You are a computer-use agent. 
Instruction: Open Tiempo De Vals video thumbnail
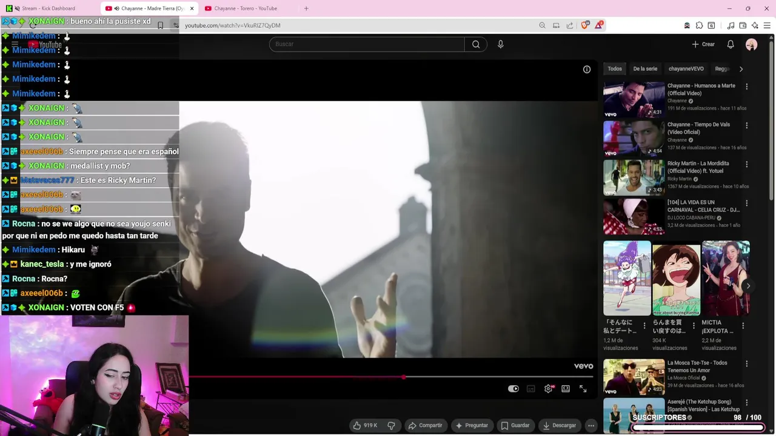tap(634, 138)
